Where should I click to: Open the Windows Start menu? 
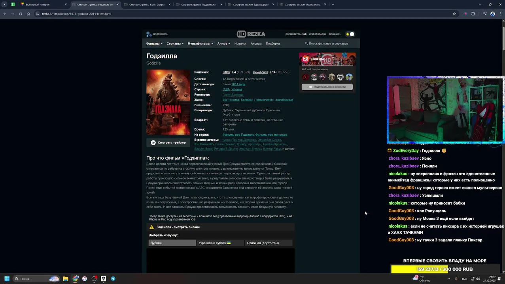click(x=7, y=279)
